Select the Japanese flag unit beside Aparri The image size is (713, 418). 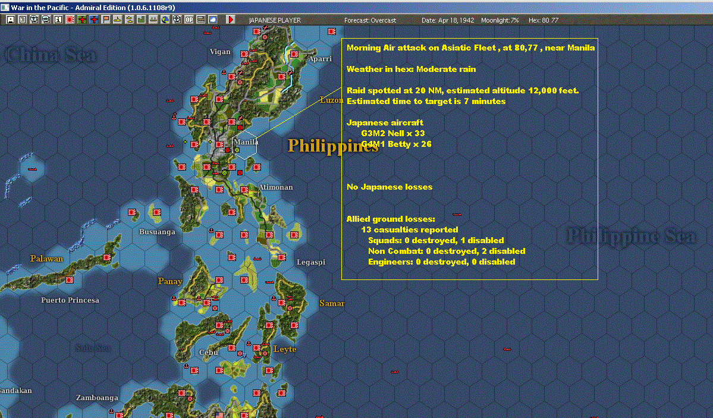click(x=294, y=54)
